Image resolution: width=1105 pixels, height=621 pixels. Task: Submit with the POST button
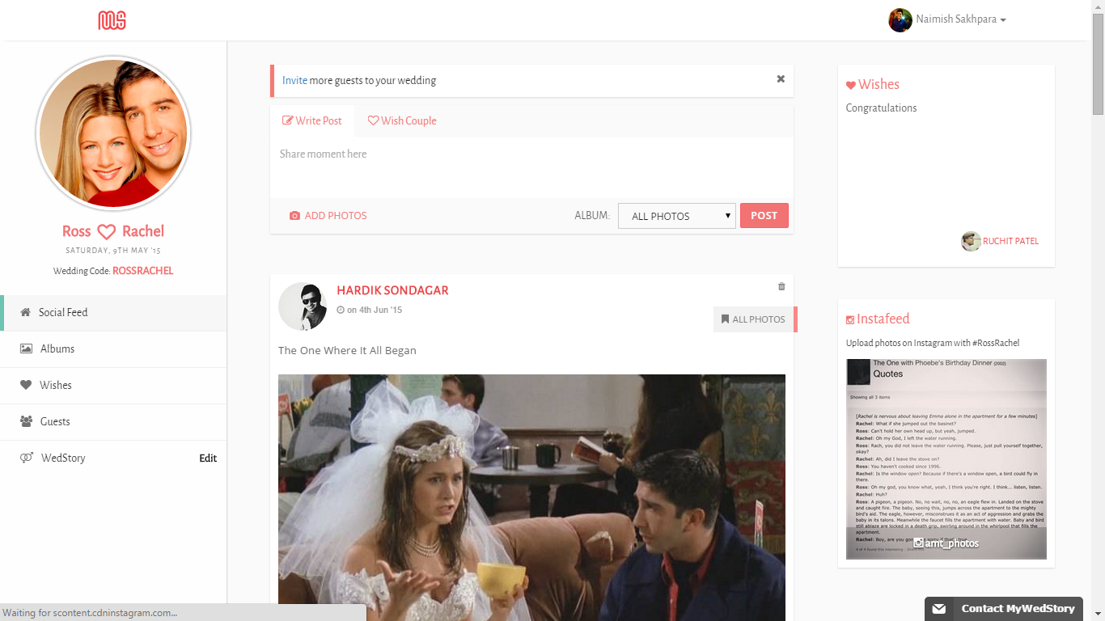click(764, 216)
